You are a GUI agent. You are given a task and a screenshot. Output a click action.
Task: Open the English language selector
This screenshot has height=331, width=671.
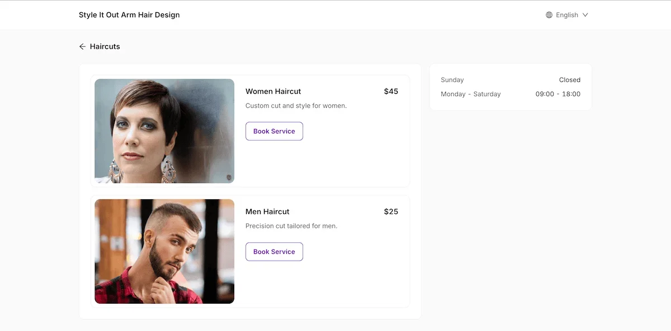click(567, 15)
